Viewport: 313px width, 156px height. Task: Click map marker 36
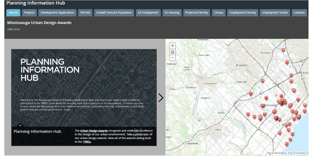(254, 116)
